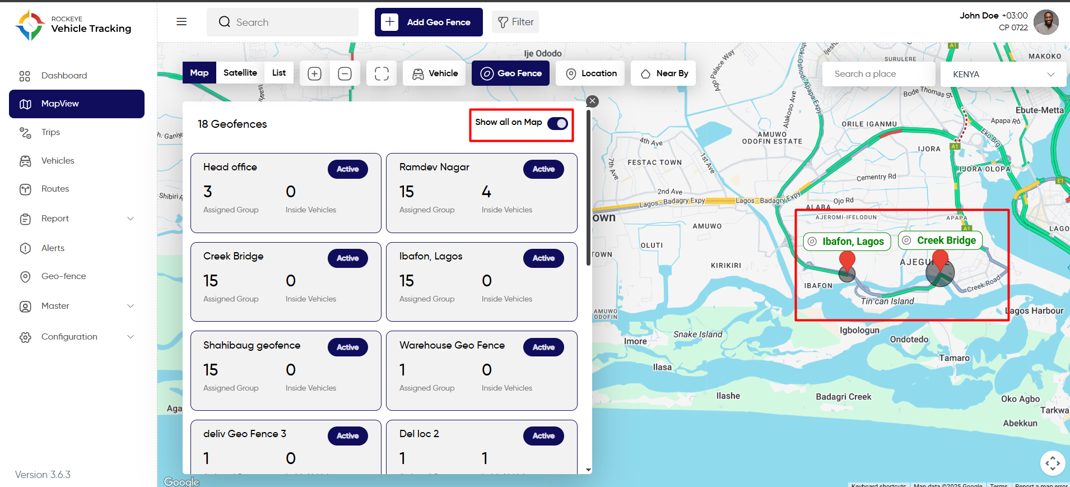Click the Location map button

coord(590,73)
